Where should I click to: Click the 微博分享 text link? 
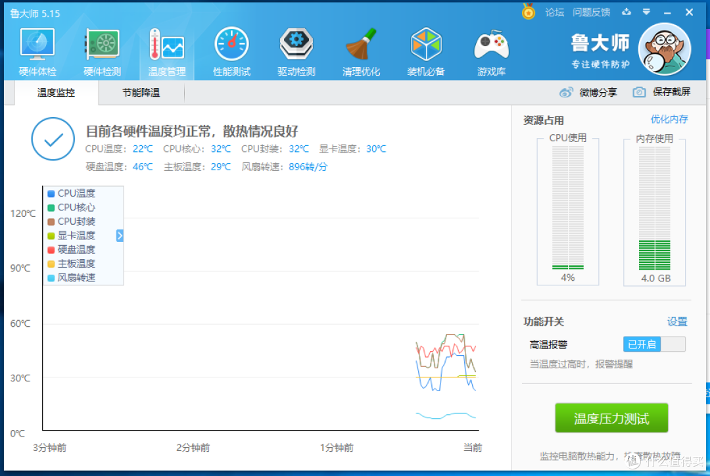click(598, 93)
